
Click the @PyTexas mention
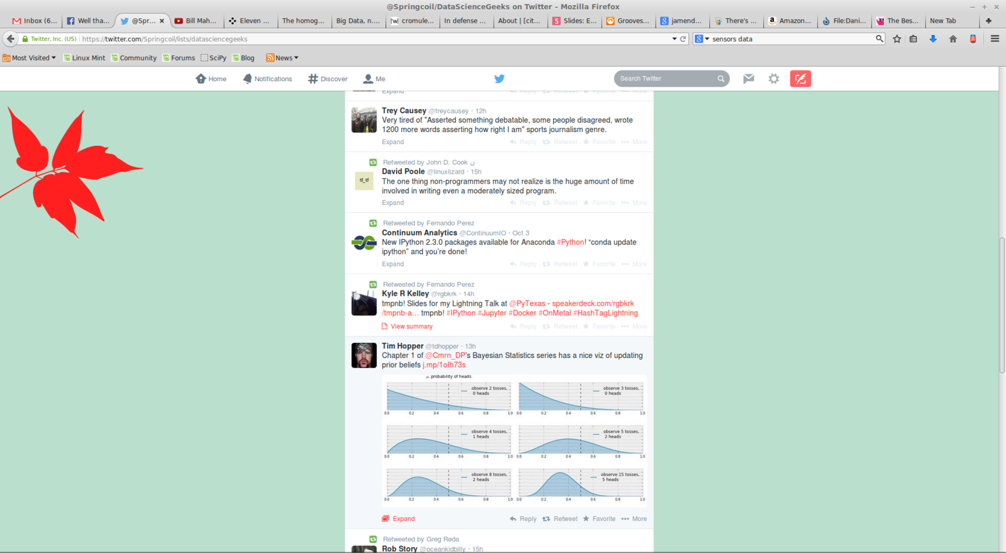coord(527,304)
